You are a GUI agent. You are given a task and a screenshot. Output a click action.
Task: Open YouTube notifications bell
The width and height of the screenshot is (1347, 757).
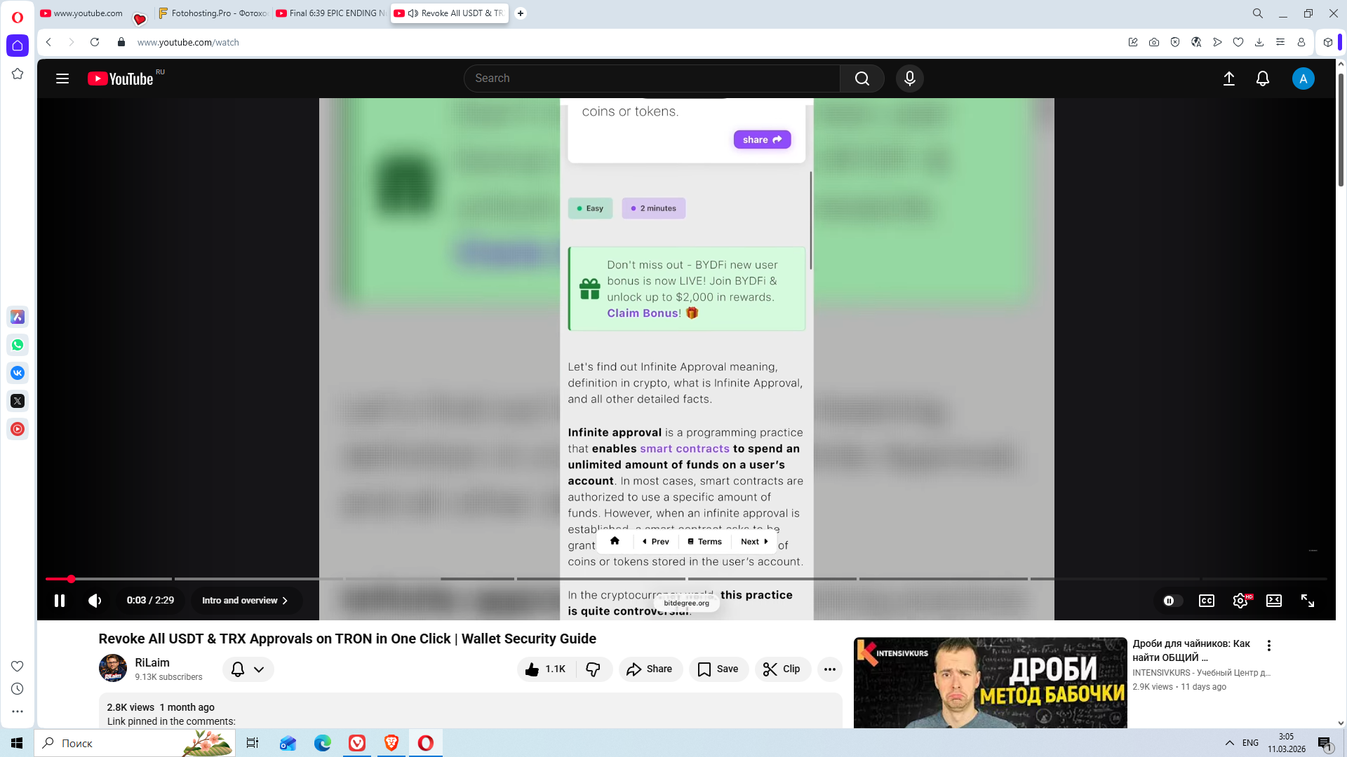tap(1262, 79)
